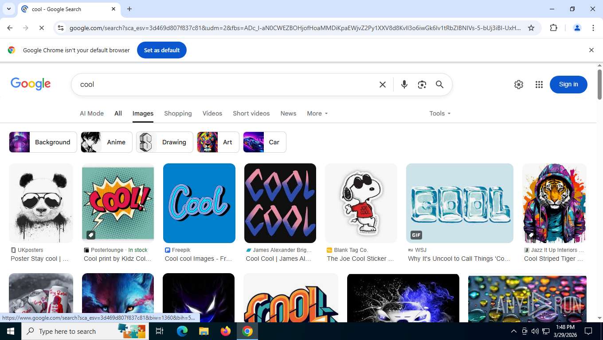Open the 'Cool cool Images - Fr...' link
The height and width of the screenshot is (340, 603).
pyautogui.click(x=198, y=259)
